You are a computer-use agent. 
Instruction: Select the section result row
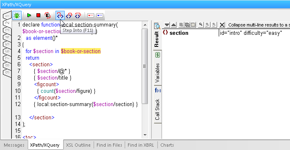(226, 33)
